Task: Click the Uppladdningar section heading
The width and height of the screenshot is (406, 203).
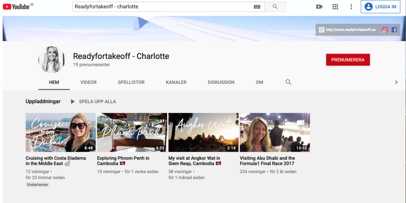Action: coord(43,101)
